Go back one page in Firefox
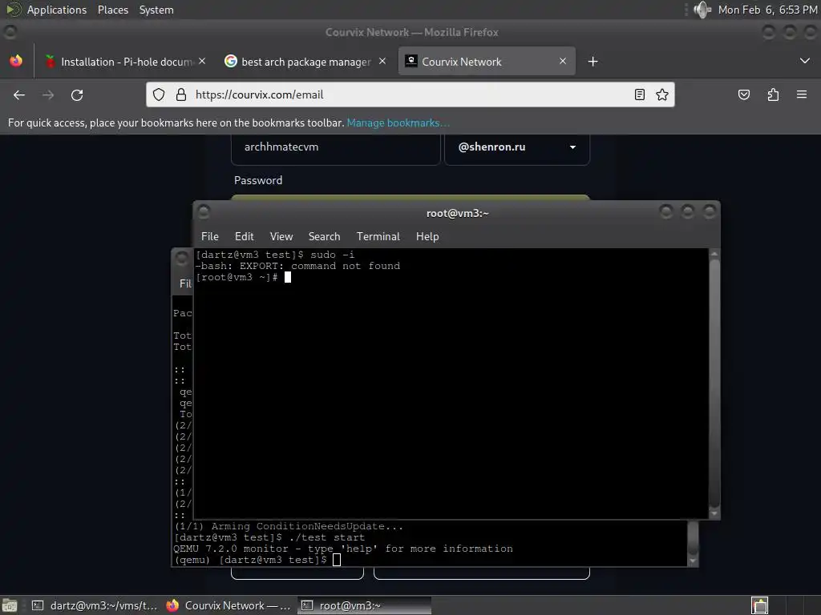Viewport: 821px width, 615px height. (19, 94)
